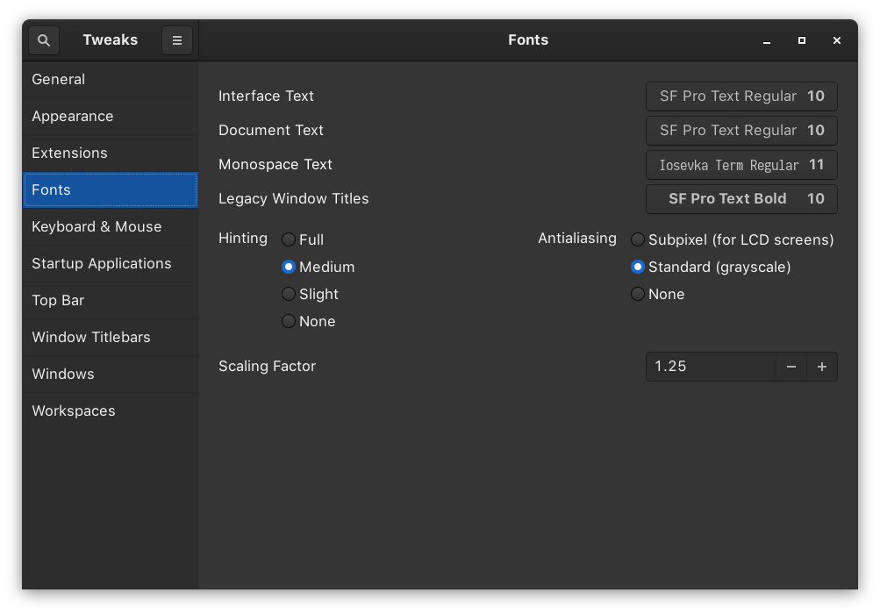Viewport: 880px width, 614px height.
Task: Go to Startup Applications
Action: coord(111,264)
